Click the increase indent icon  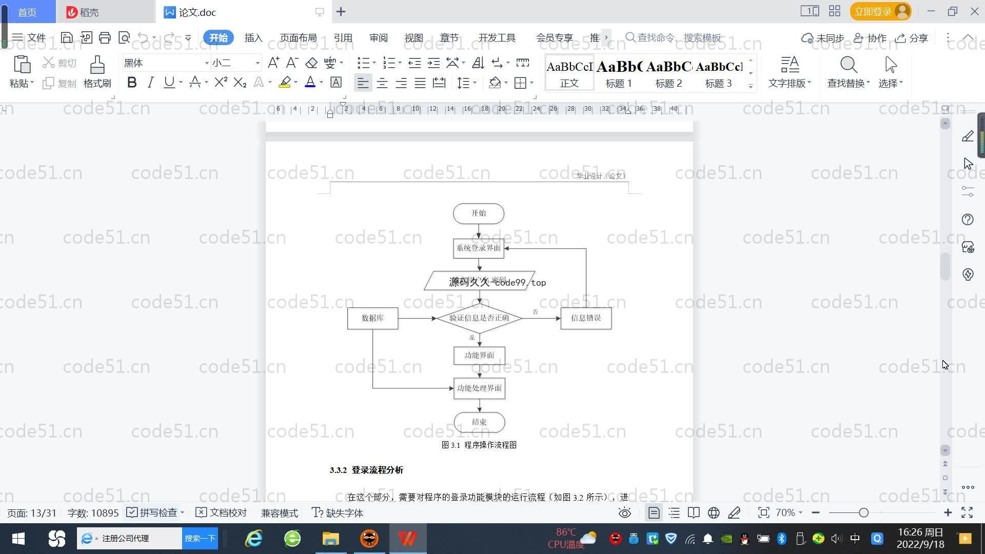pyautogui.click(x=434, y=63)
